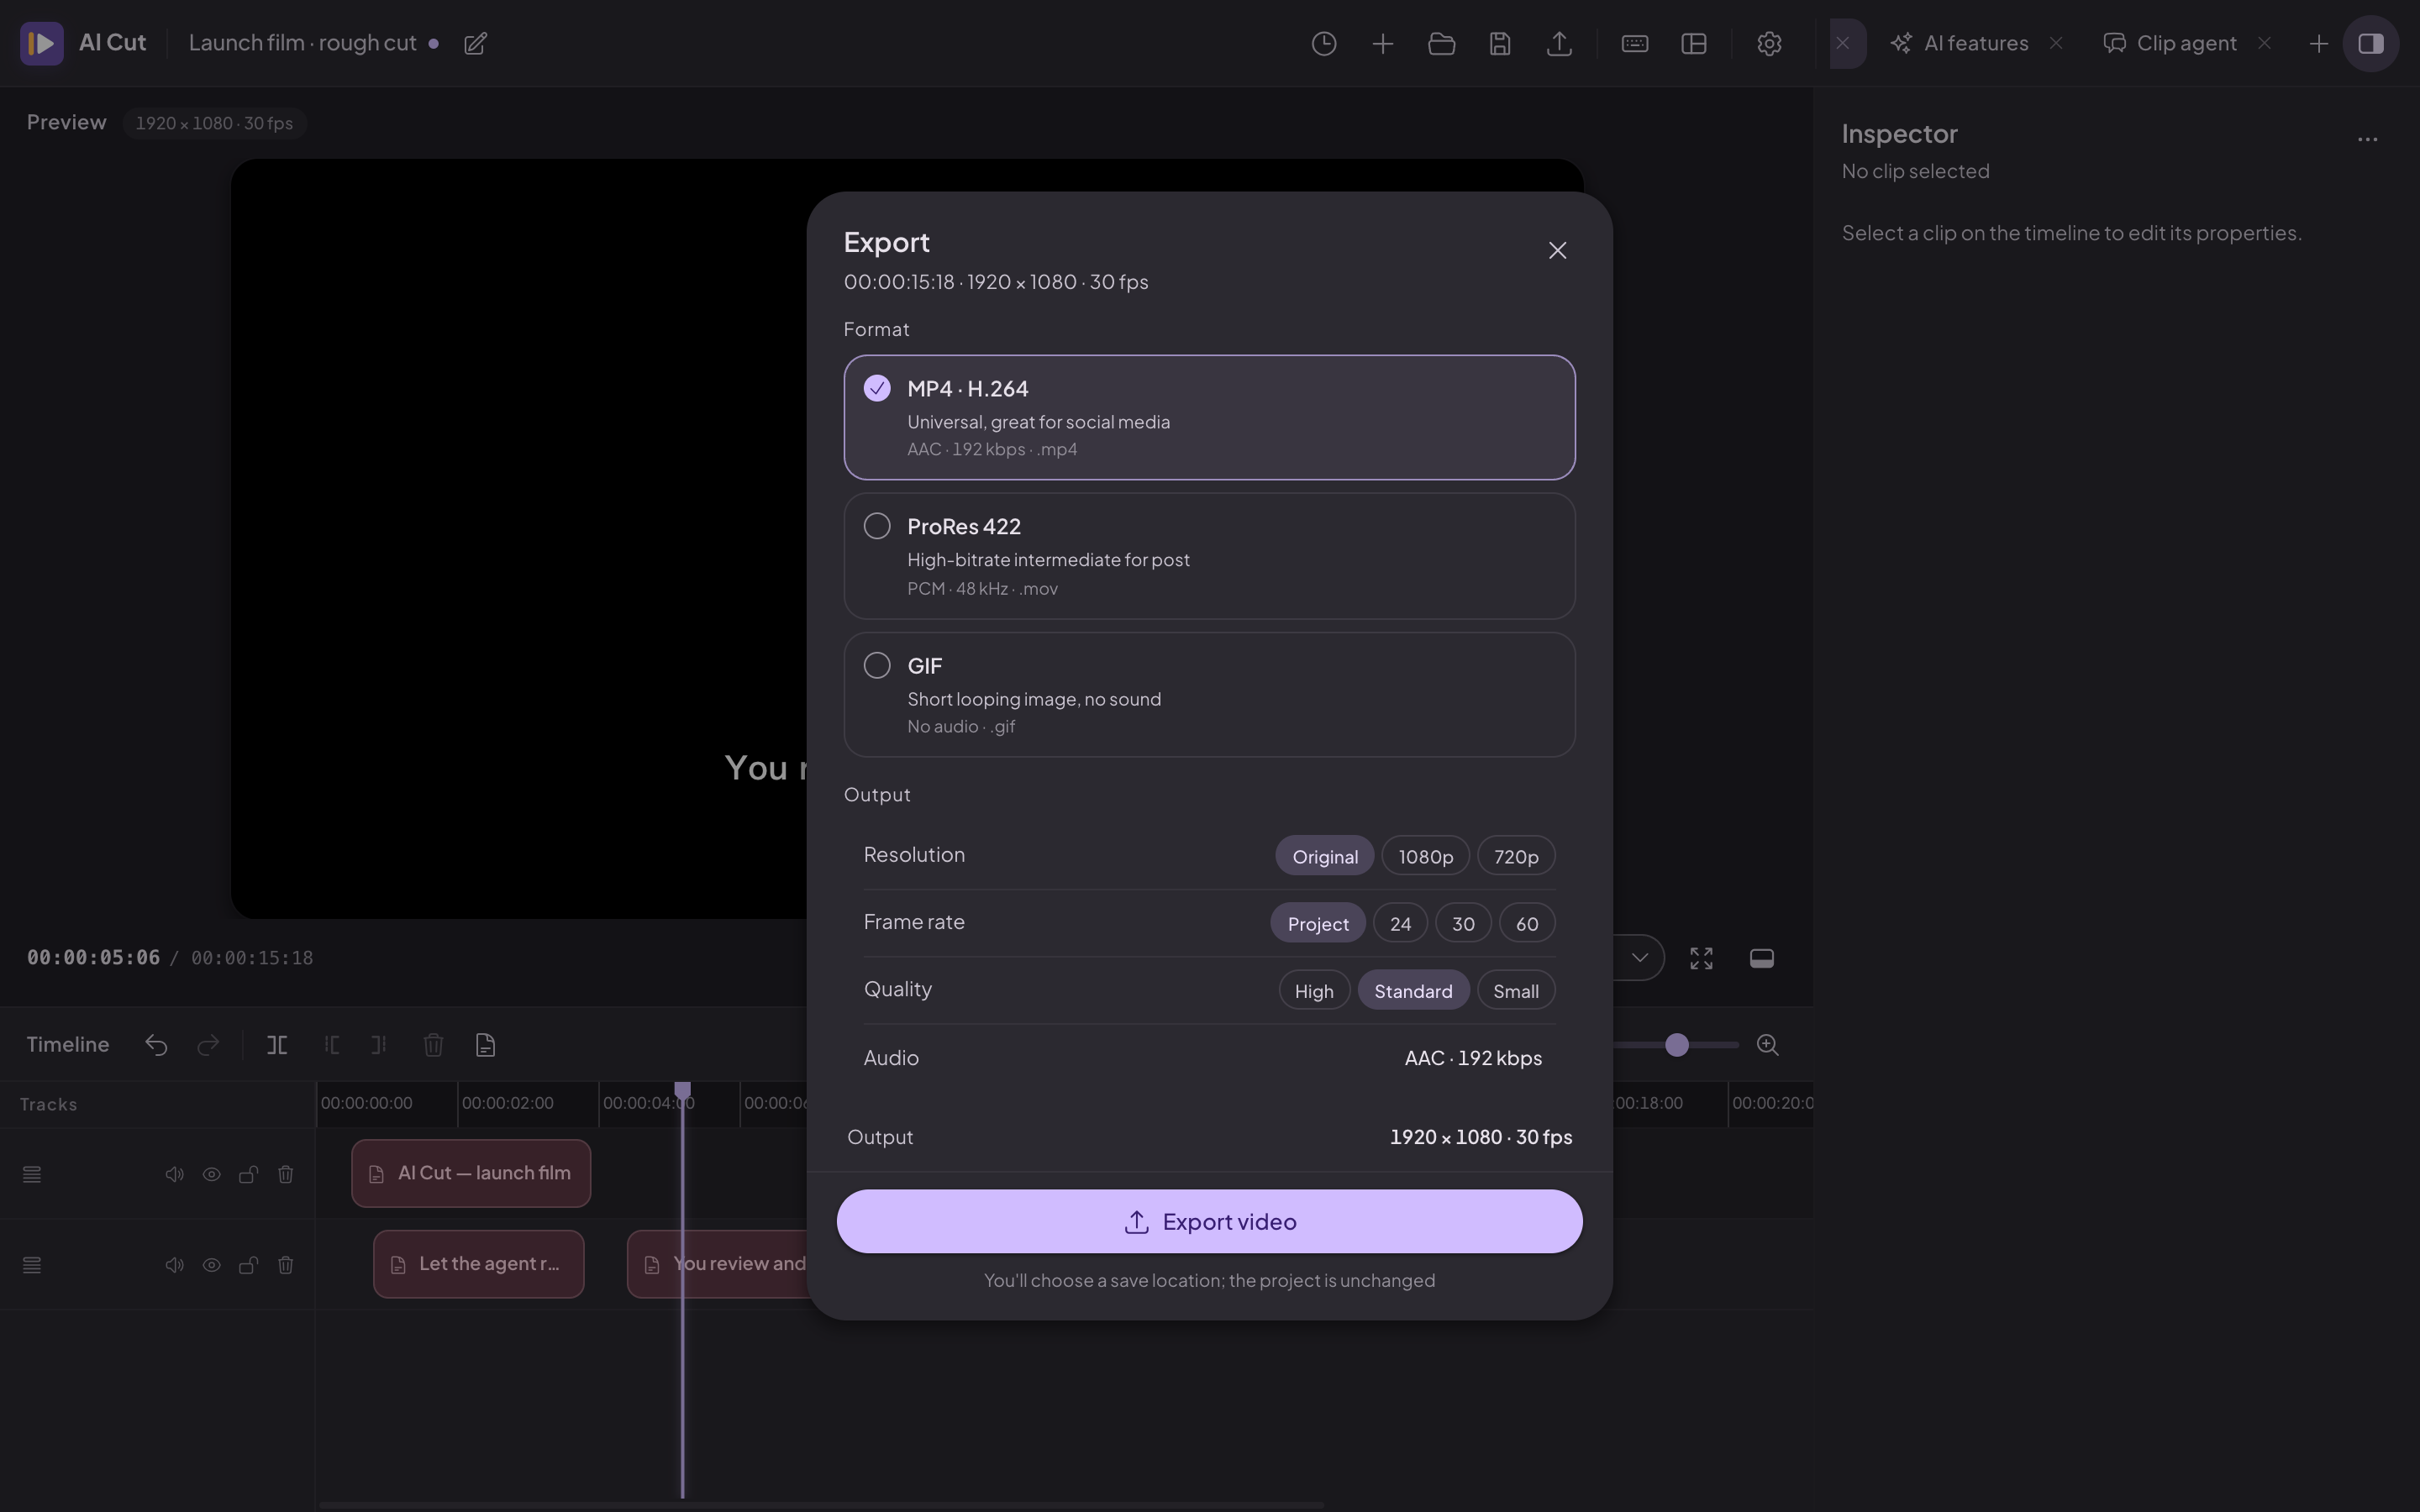Toggle lock on the AI Cut launch film track

(x=248, y=1174)
